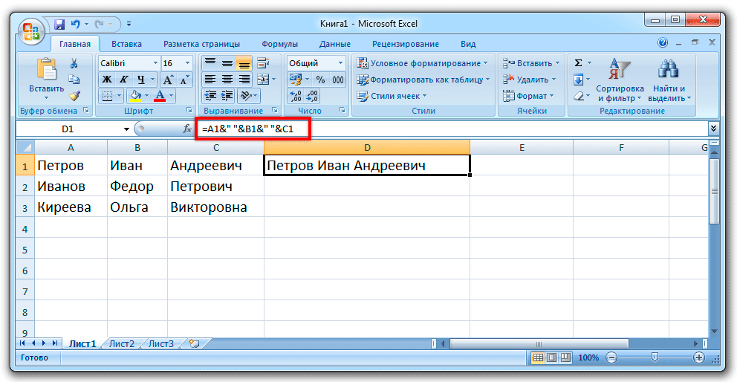Expand the Условное форматирование menu
Image resolution: width=737 pixels, height=382 pixels.
424,63
